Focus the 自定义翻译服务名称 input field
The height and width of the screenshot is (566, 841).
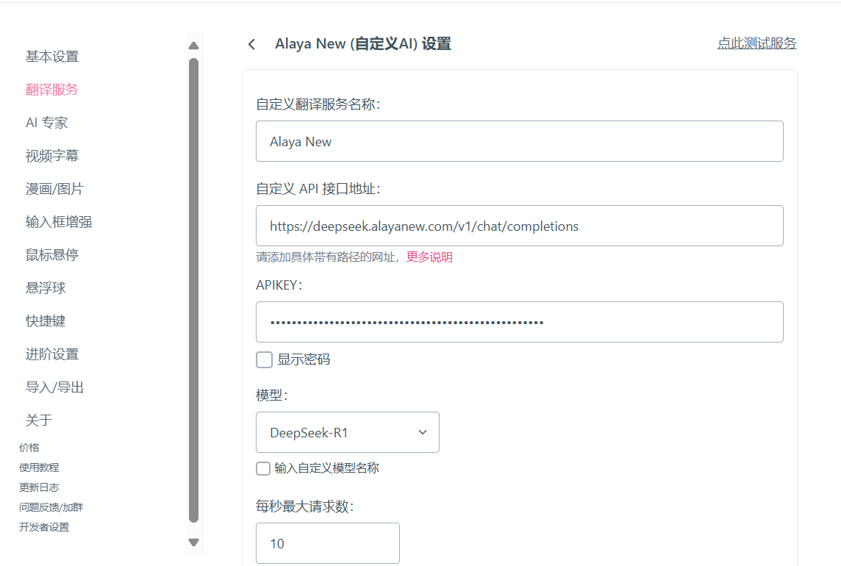click(x=519, y=141)
